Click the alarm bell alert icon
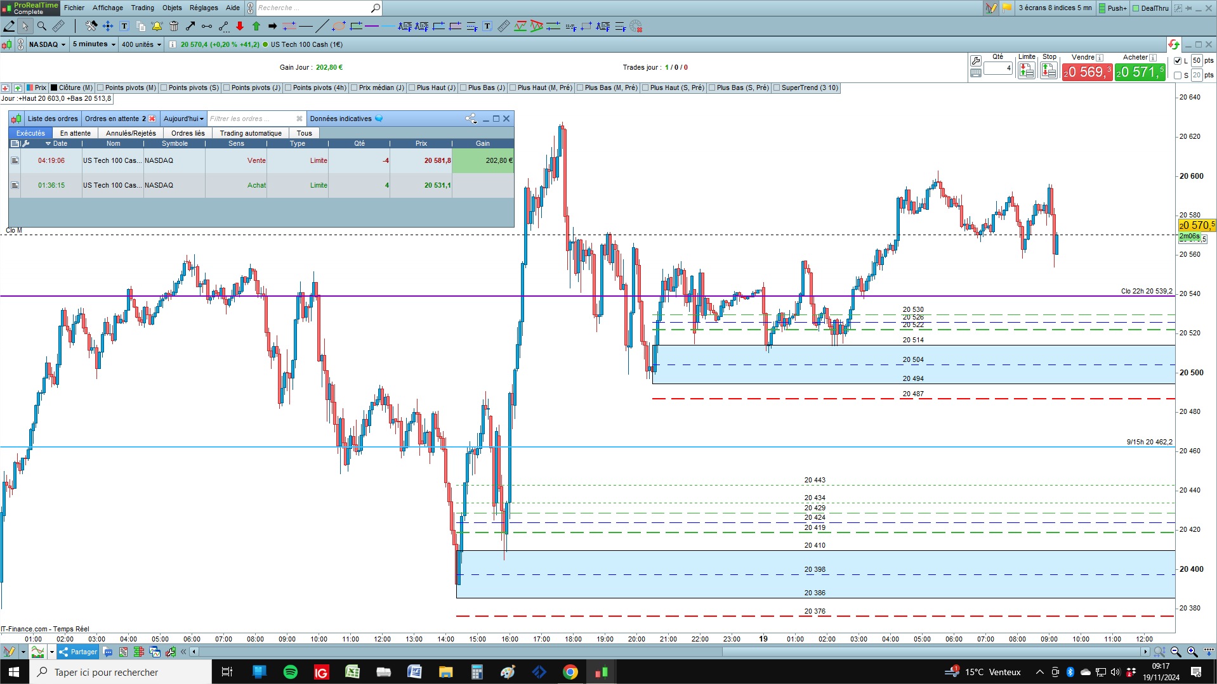Image resolution: width=1217 pixels, height=684 pixels. 157,26
